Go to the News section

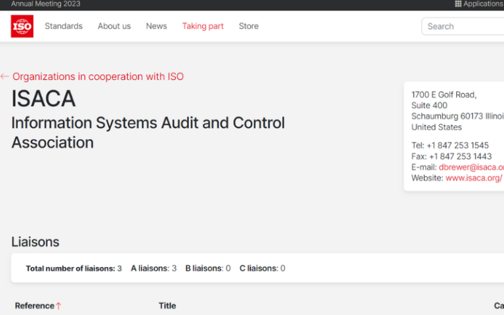(x=156, y=26)
